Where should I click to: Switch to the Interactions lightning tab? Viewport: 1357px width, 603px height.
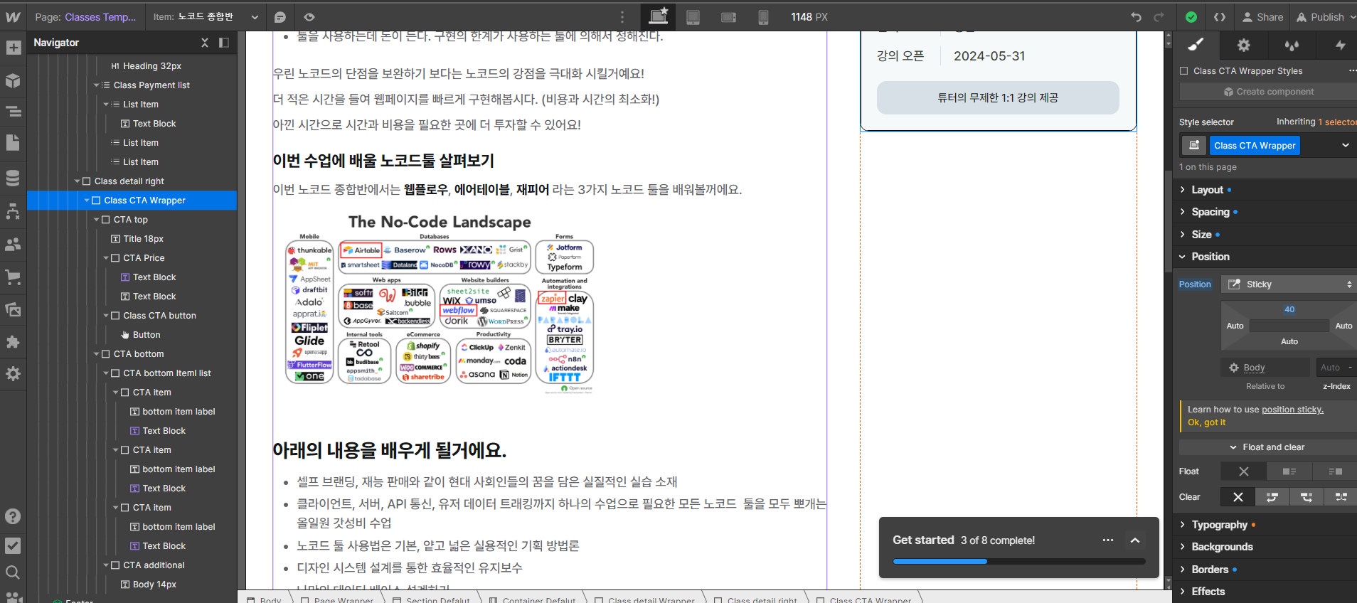1340,45
